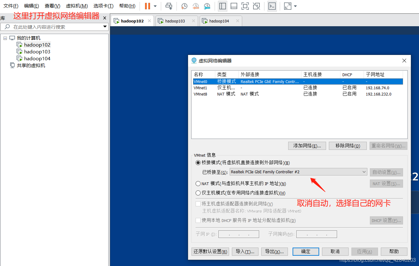
Task: Click the send Ctrl+Alt+Del toolbar icon
Action: click(x=169, y=6)
